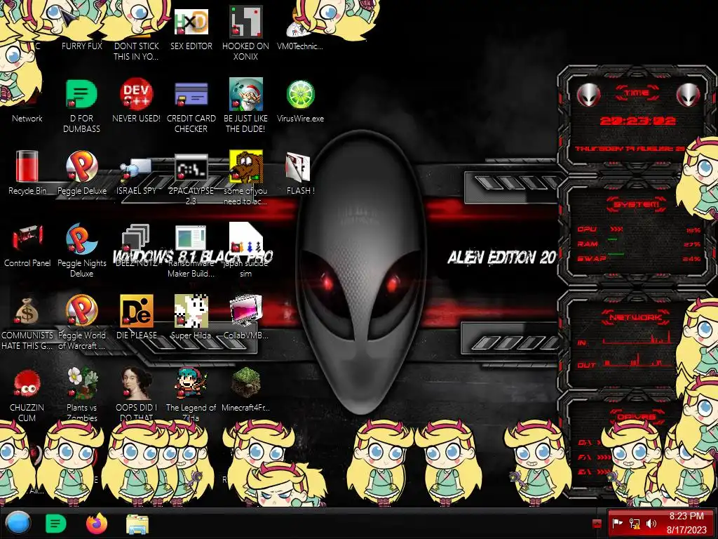Viewport: 718px width, 539px height.
Task: Click the SYSTEM gadget header
Action: click(x=637, y=204)
